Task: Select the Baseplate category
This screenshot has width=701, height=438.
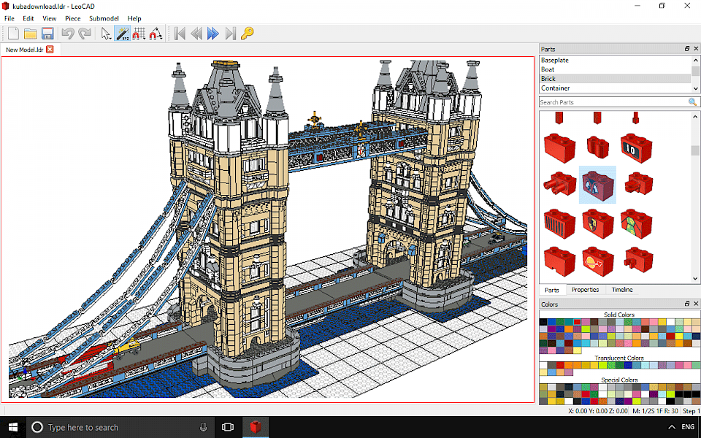Action: pyautogui.click(x=615, y=60)
